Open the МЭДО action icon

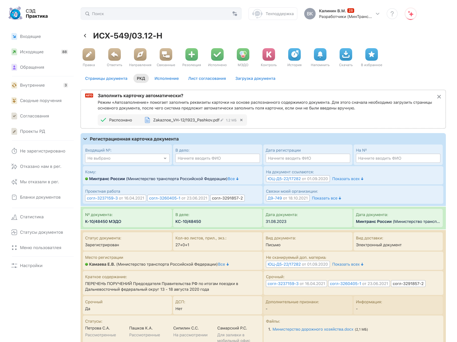click(243, 54)
